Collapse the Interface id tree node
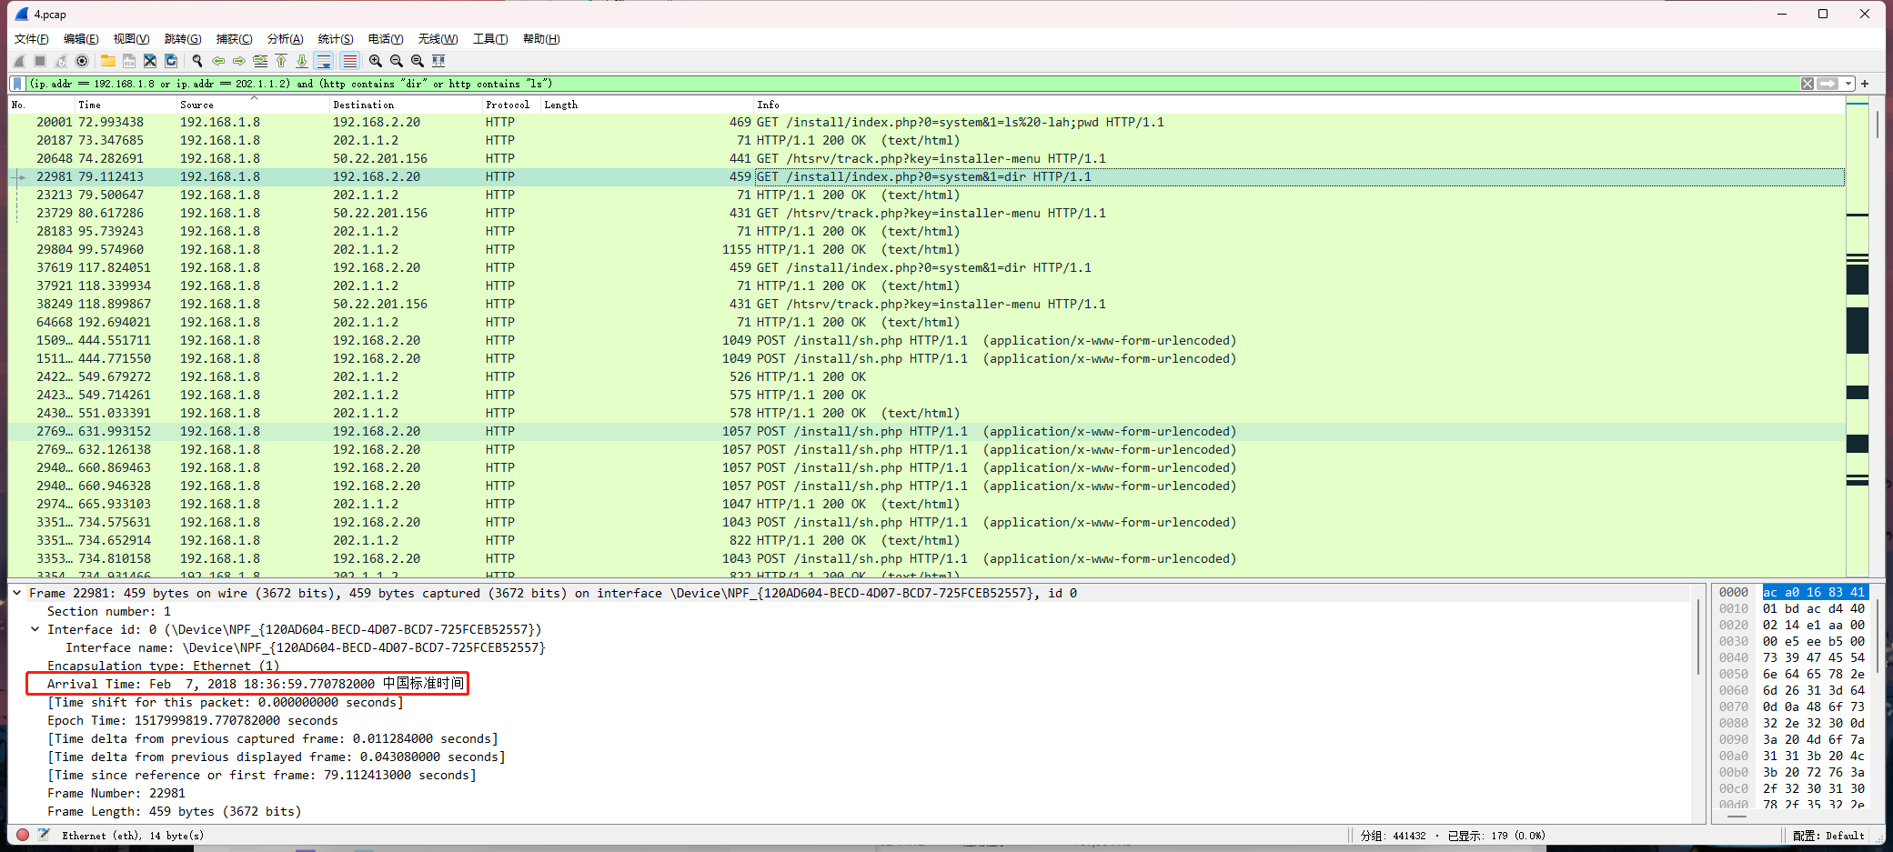This screenshot has height=852, width=1893. [35, 629]
